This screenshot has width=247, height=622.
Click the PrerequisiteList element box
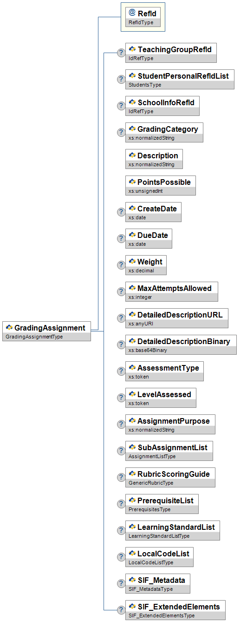coord(162,504)
